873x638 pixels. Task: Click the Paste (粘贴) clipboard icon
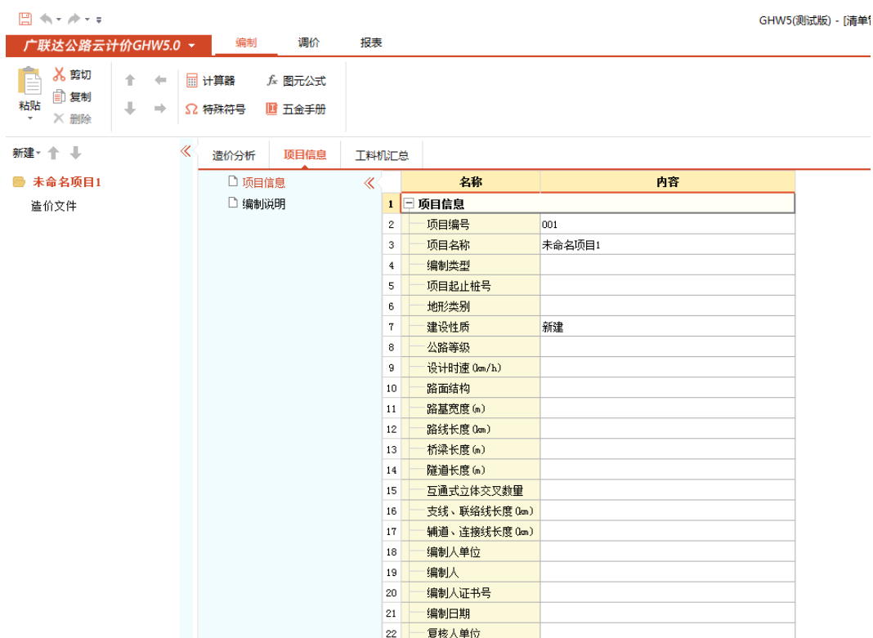click(29, 83)
